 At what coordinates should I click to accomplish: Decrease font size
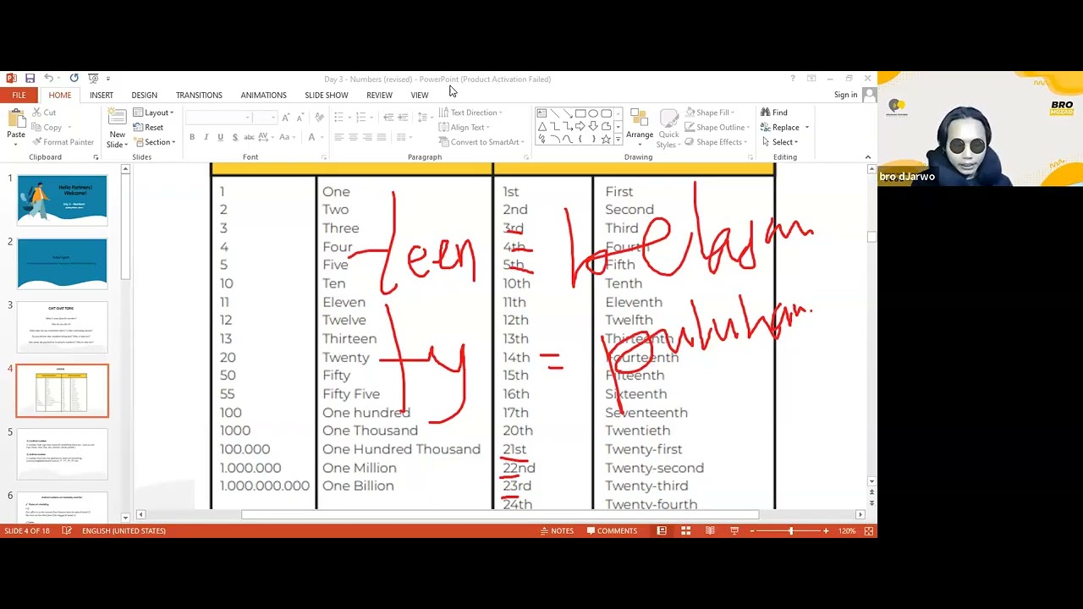click(300, 117)
